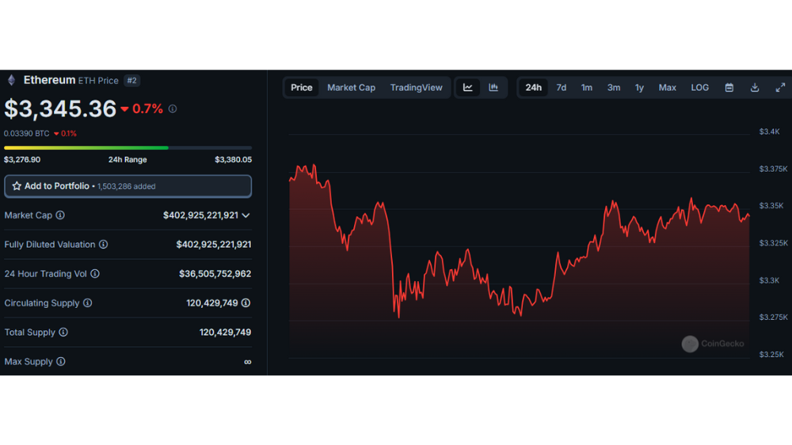
Task: Click the $36,505,752,962 trading volume value
Action: pos(215,274)
